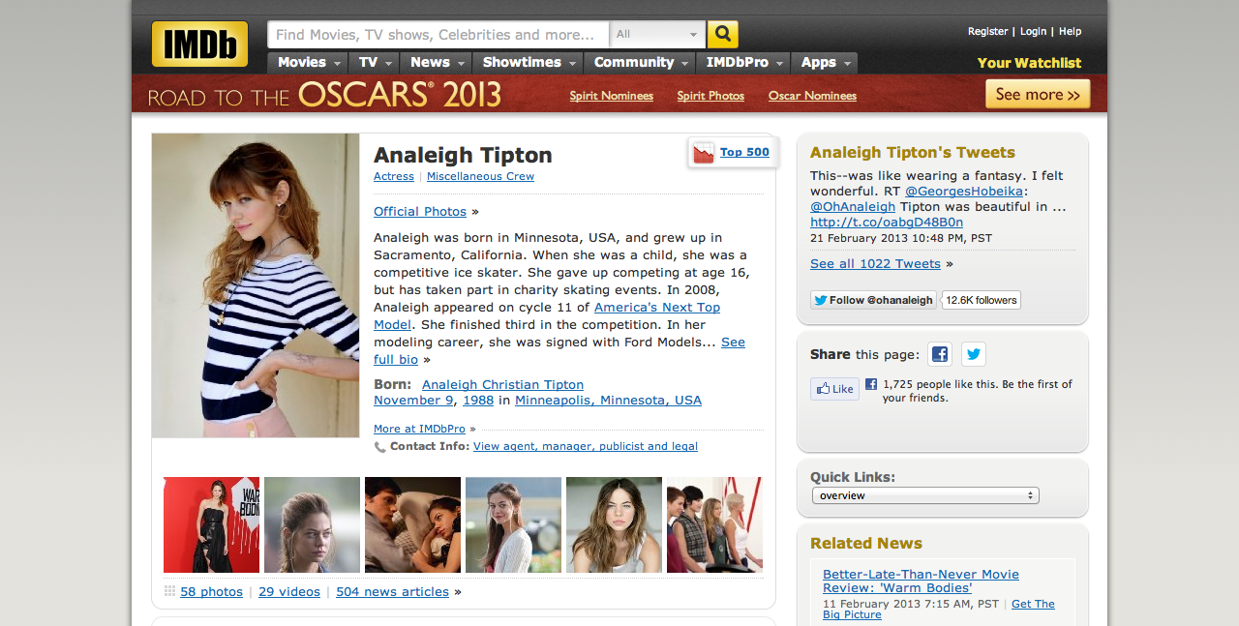Click Analeigh Christian Tipton birth name link
The height and width of the screenshot is (626, 1239).
502,385
